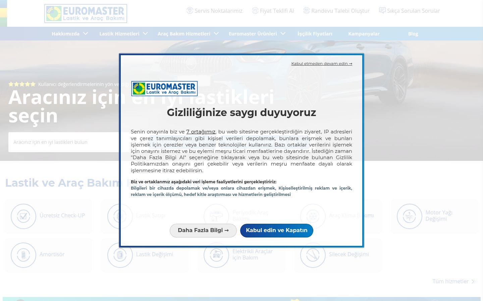483x301 pixels.
Task: Click the Sıkça Sorulan Sorular chat icon
Action: [x=382, y=11]
